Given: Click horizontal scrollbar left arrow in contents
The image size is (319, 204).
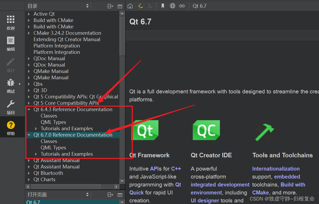Looking at the screenshot, I should tap(28, 186).
